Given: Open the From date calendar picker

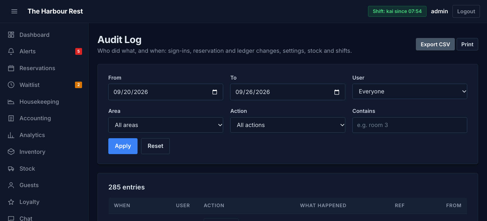Looking at the screenshot, I should tap(215, 92).
